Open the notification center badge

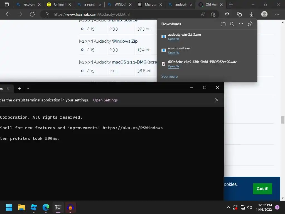[277, 207]
